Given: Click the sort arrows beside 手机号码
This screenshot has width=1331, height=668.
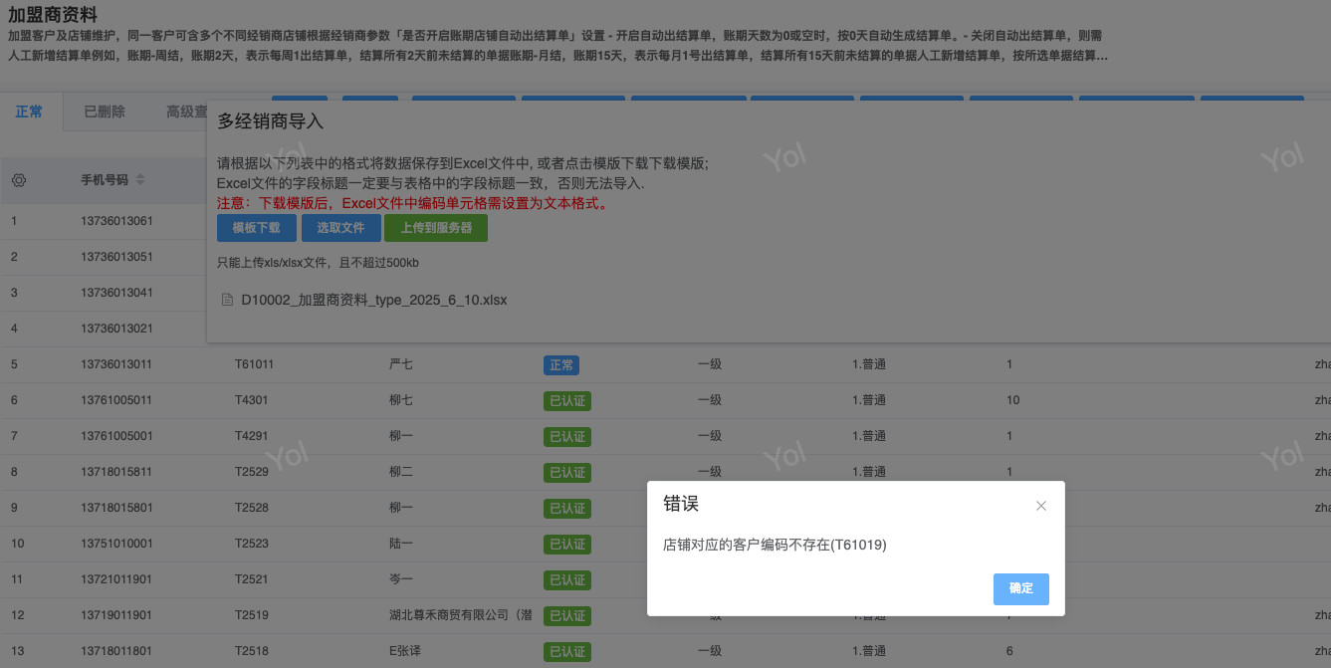Looking at the screenshot, I should pos(140,180).
